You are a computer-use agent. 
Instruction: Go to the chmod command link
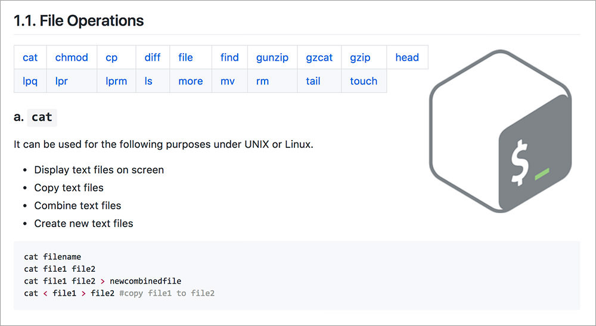pyautogui.click(x=72, y=58)
